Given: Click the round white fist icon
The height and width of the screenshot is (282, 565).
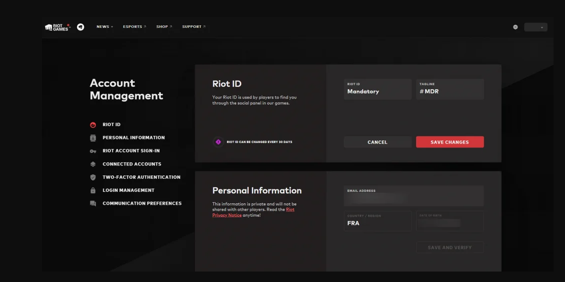Looking at the screenshot, I should point(80,27).
